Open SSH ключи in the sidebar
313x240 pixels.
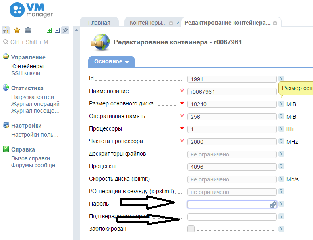tap(26, 73)
